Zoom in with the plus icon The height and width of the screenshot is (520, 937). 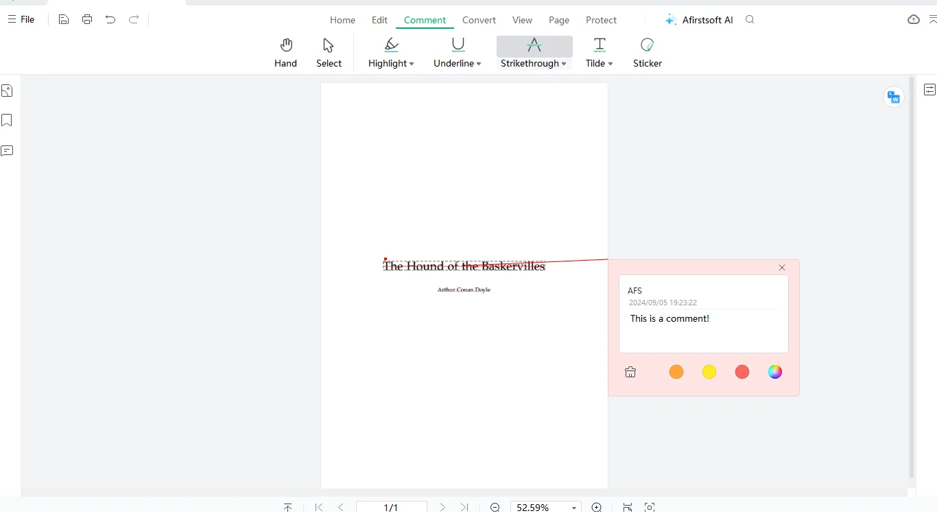597,508
